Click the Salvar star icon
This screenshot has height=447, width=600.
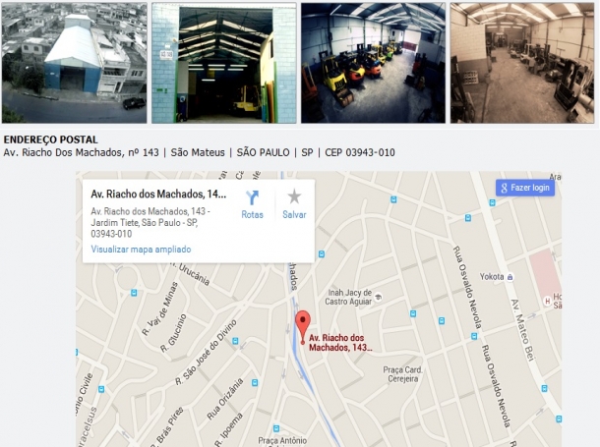294,196
